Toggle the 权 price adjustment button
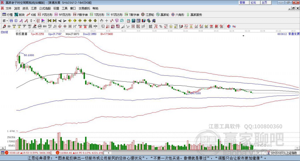 38,21
